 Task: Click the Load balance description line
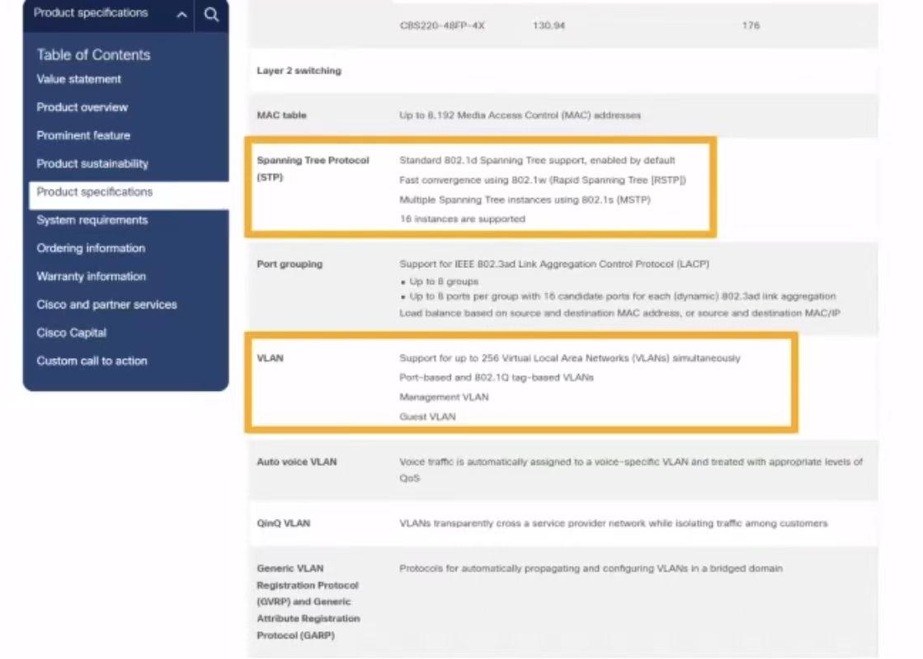[619, 313]
